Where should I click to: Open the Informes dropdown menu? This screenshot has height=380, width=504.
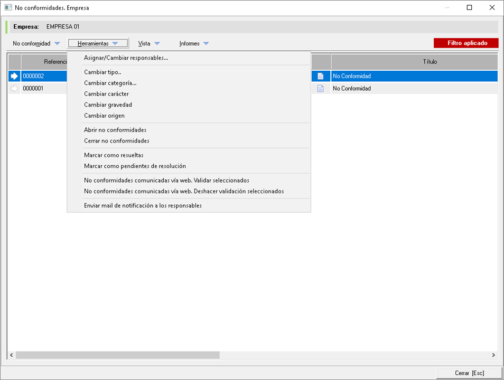[194, 43]
